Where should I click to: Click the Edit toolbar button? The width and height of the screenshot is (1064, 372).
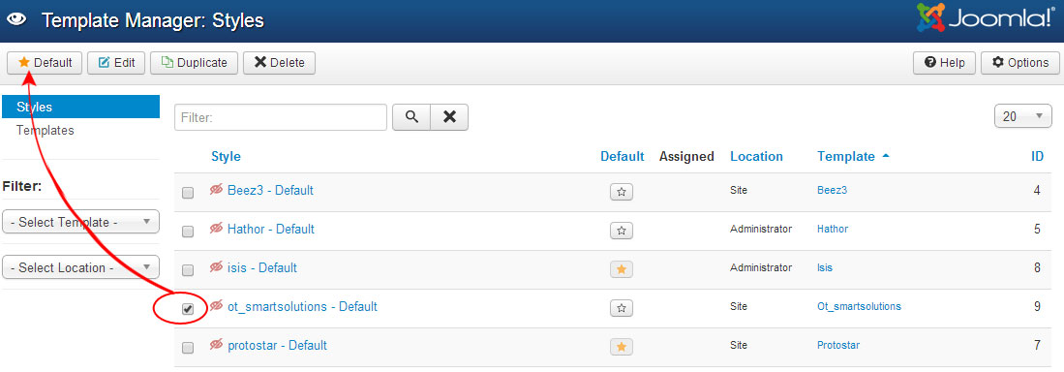116,62
